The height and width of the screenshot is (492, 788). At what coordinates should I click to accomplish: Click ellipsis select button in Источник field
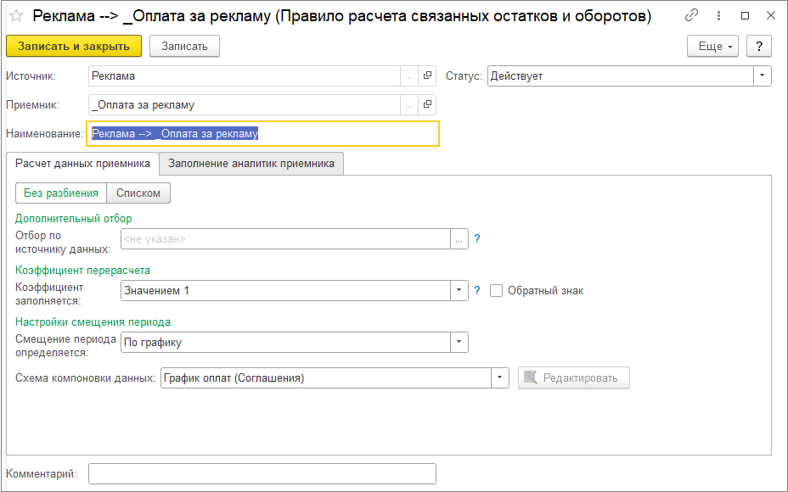coord(409,76)
